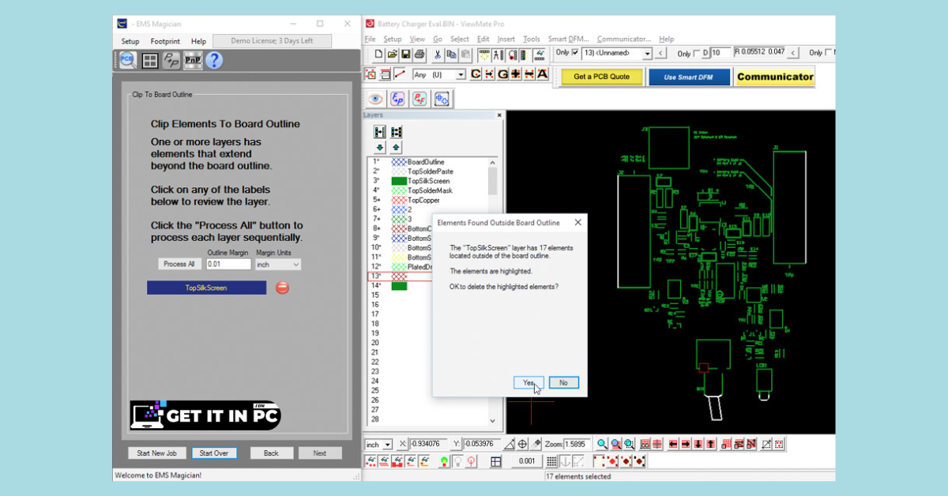Open the Communicator menu in the menu bar

tap(624, 39)
